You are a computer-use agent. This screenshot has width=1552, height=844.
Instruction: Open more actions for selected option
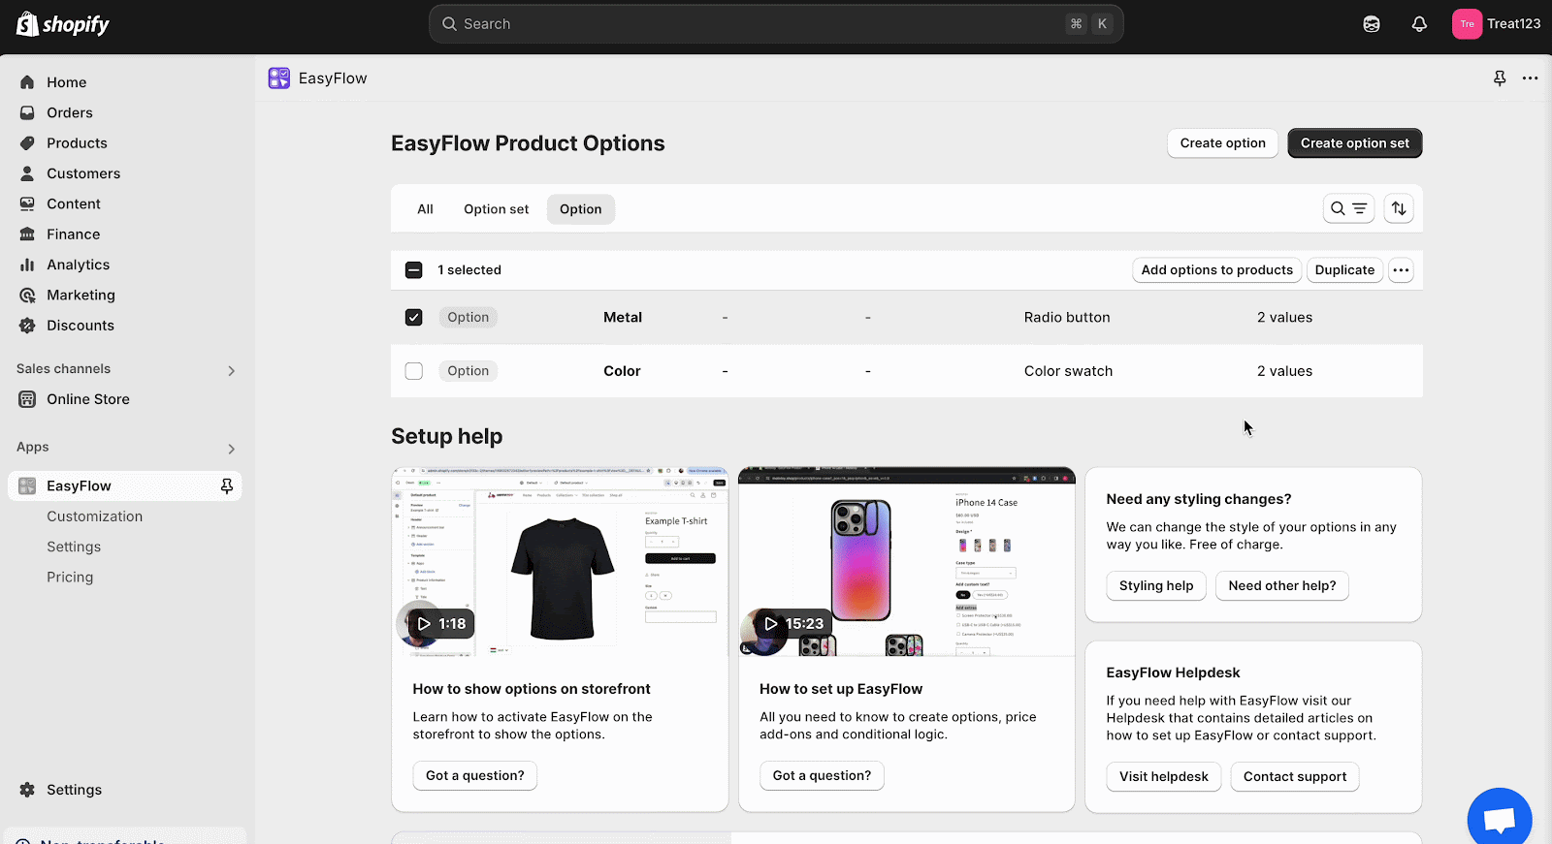1401,270
